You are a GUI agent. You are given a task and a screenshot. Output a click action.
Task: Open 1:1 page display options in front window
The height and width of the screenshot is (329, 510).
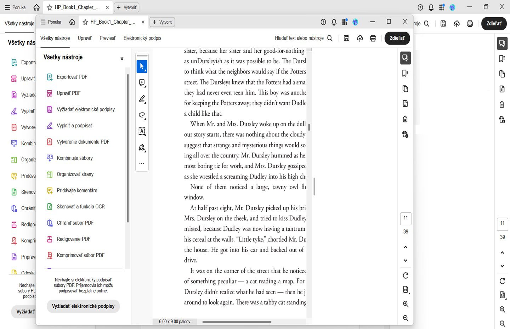406,290
